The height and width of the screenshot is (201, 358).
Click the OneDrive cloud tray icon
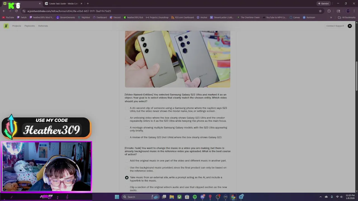tap(326, 197)
